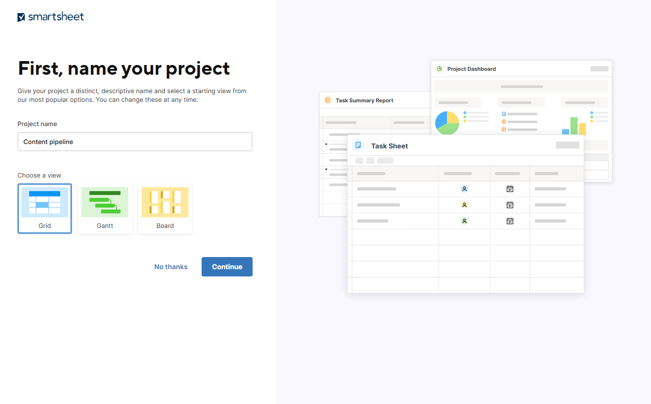Click the Project name input field
Image resolution: width=651 pixels, height=404 pixels.
click(x=135, y=142)
